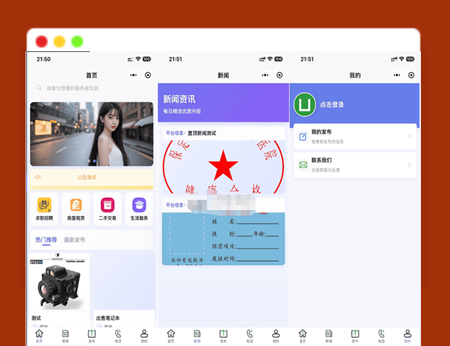Click the speaker icon in the 公告测试 bar
The height and width of the screenshot is (346, 450).
37,177
